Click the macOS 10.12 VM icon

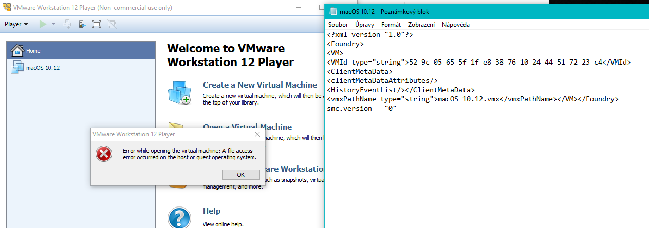[x=17, y=67]
